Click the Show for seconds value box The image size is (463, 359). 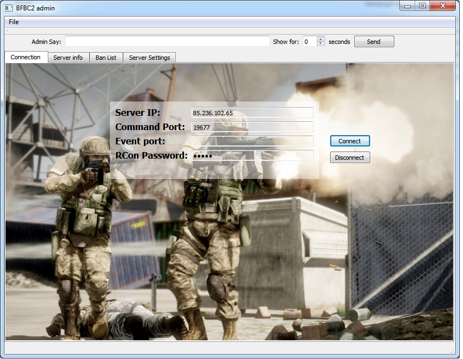coord(310,42)
